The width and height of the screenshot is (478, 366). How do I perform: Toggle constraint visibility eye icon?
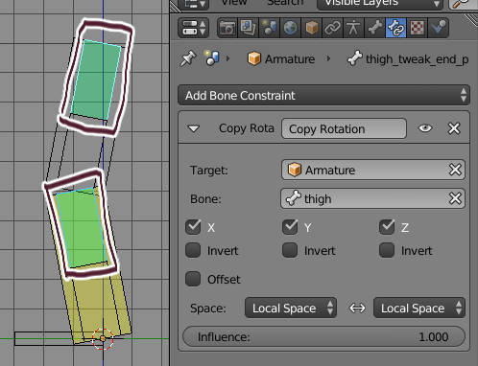pyautogui.click(x=425, y=128)
